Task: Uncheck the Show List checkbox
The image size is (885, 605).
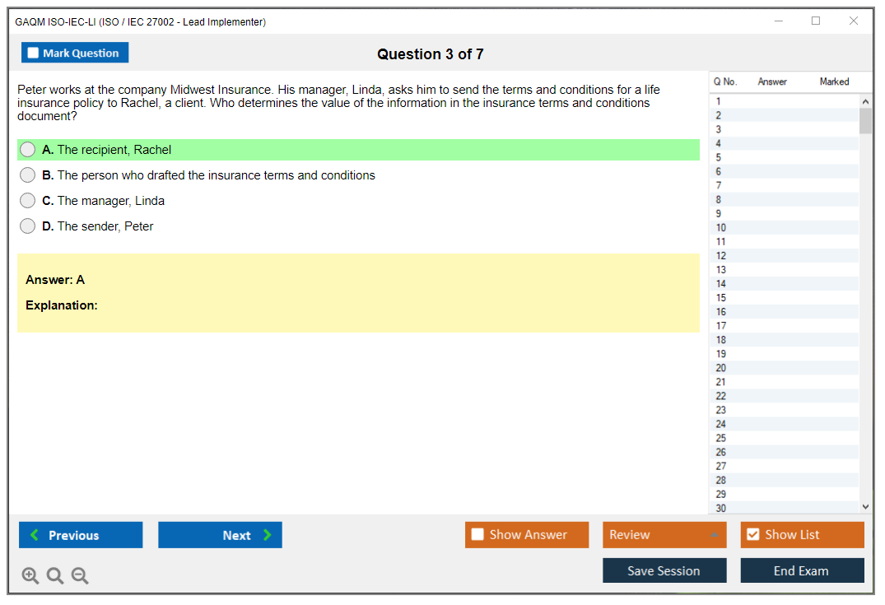Action: pos(752,535)
